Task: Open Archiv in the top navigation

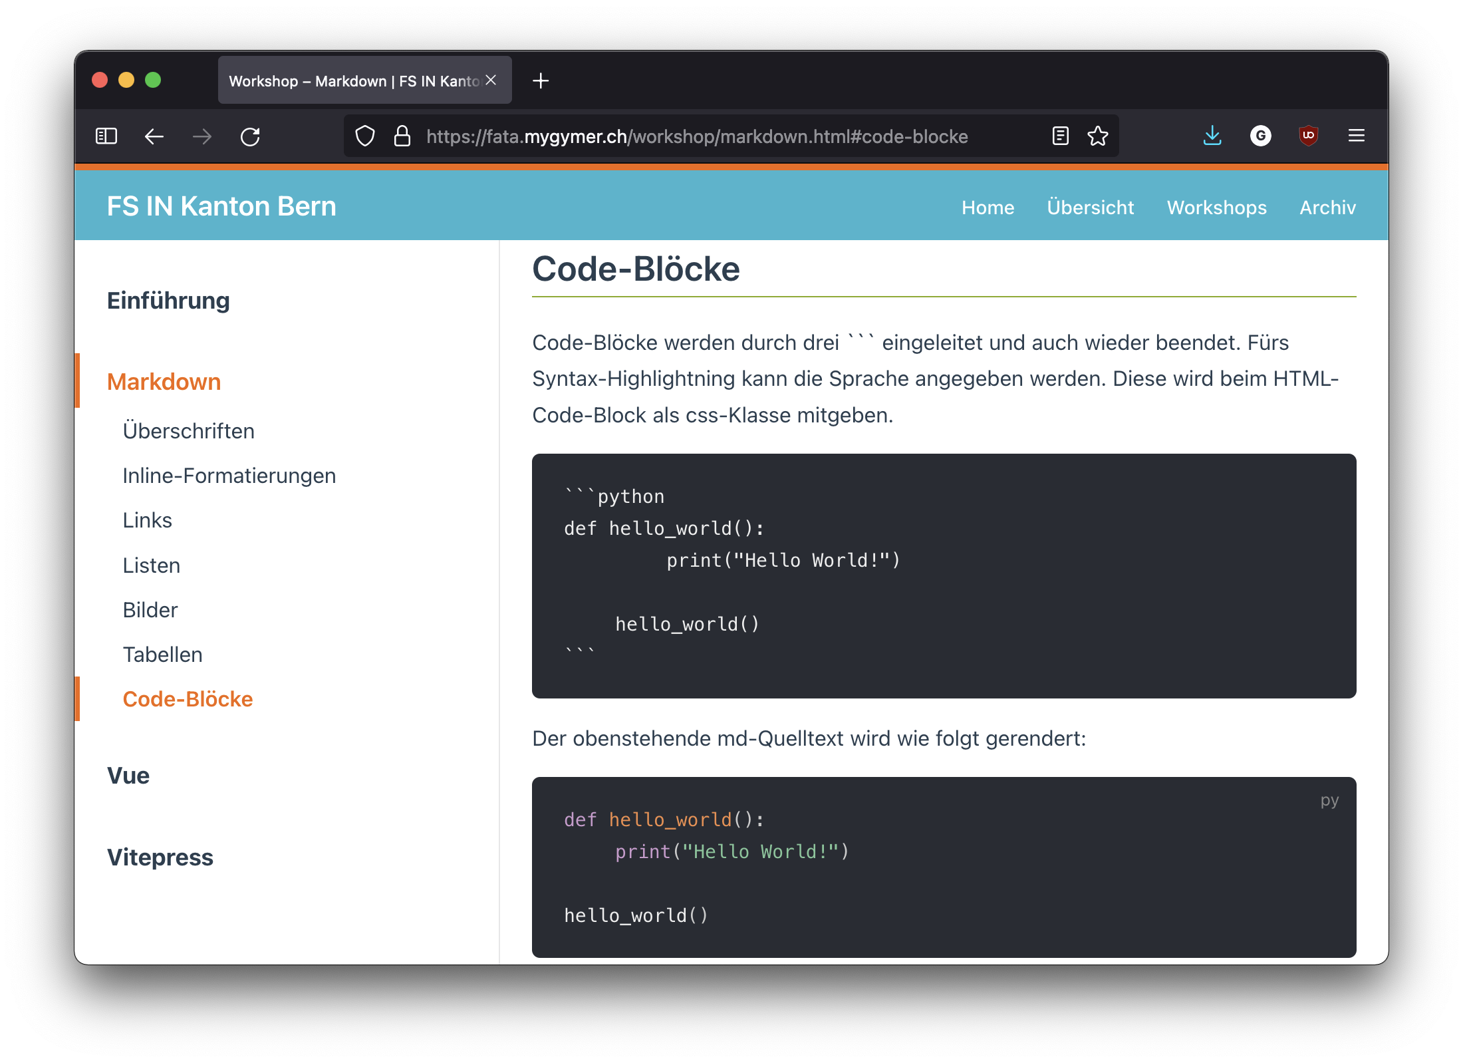Action: 1327,208
